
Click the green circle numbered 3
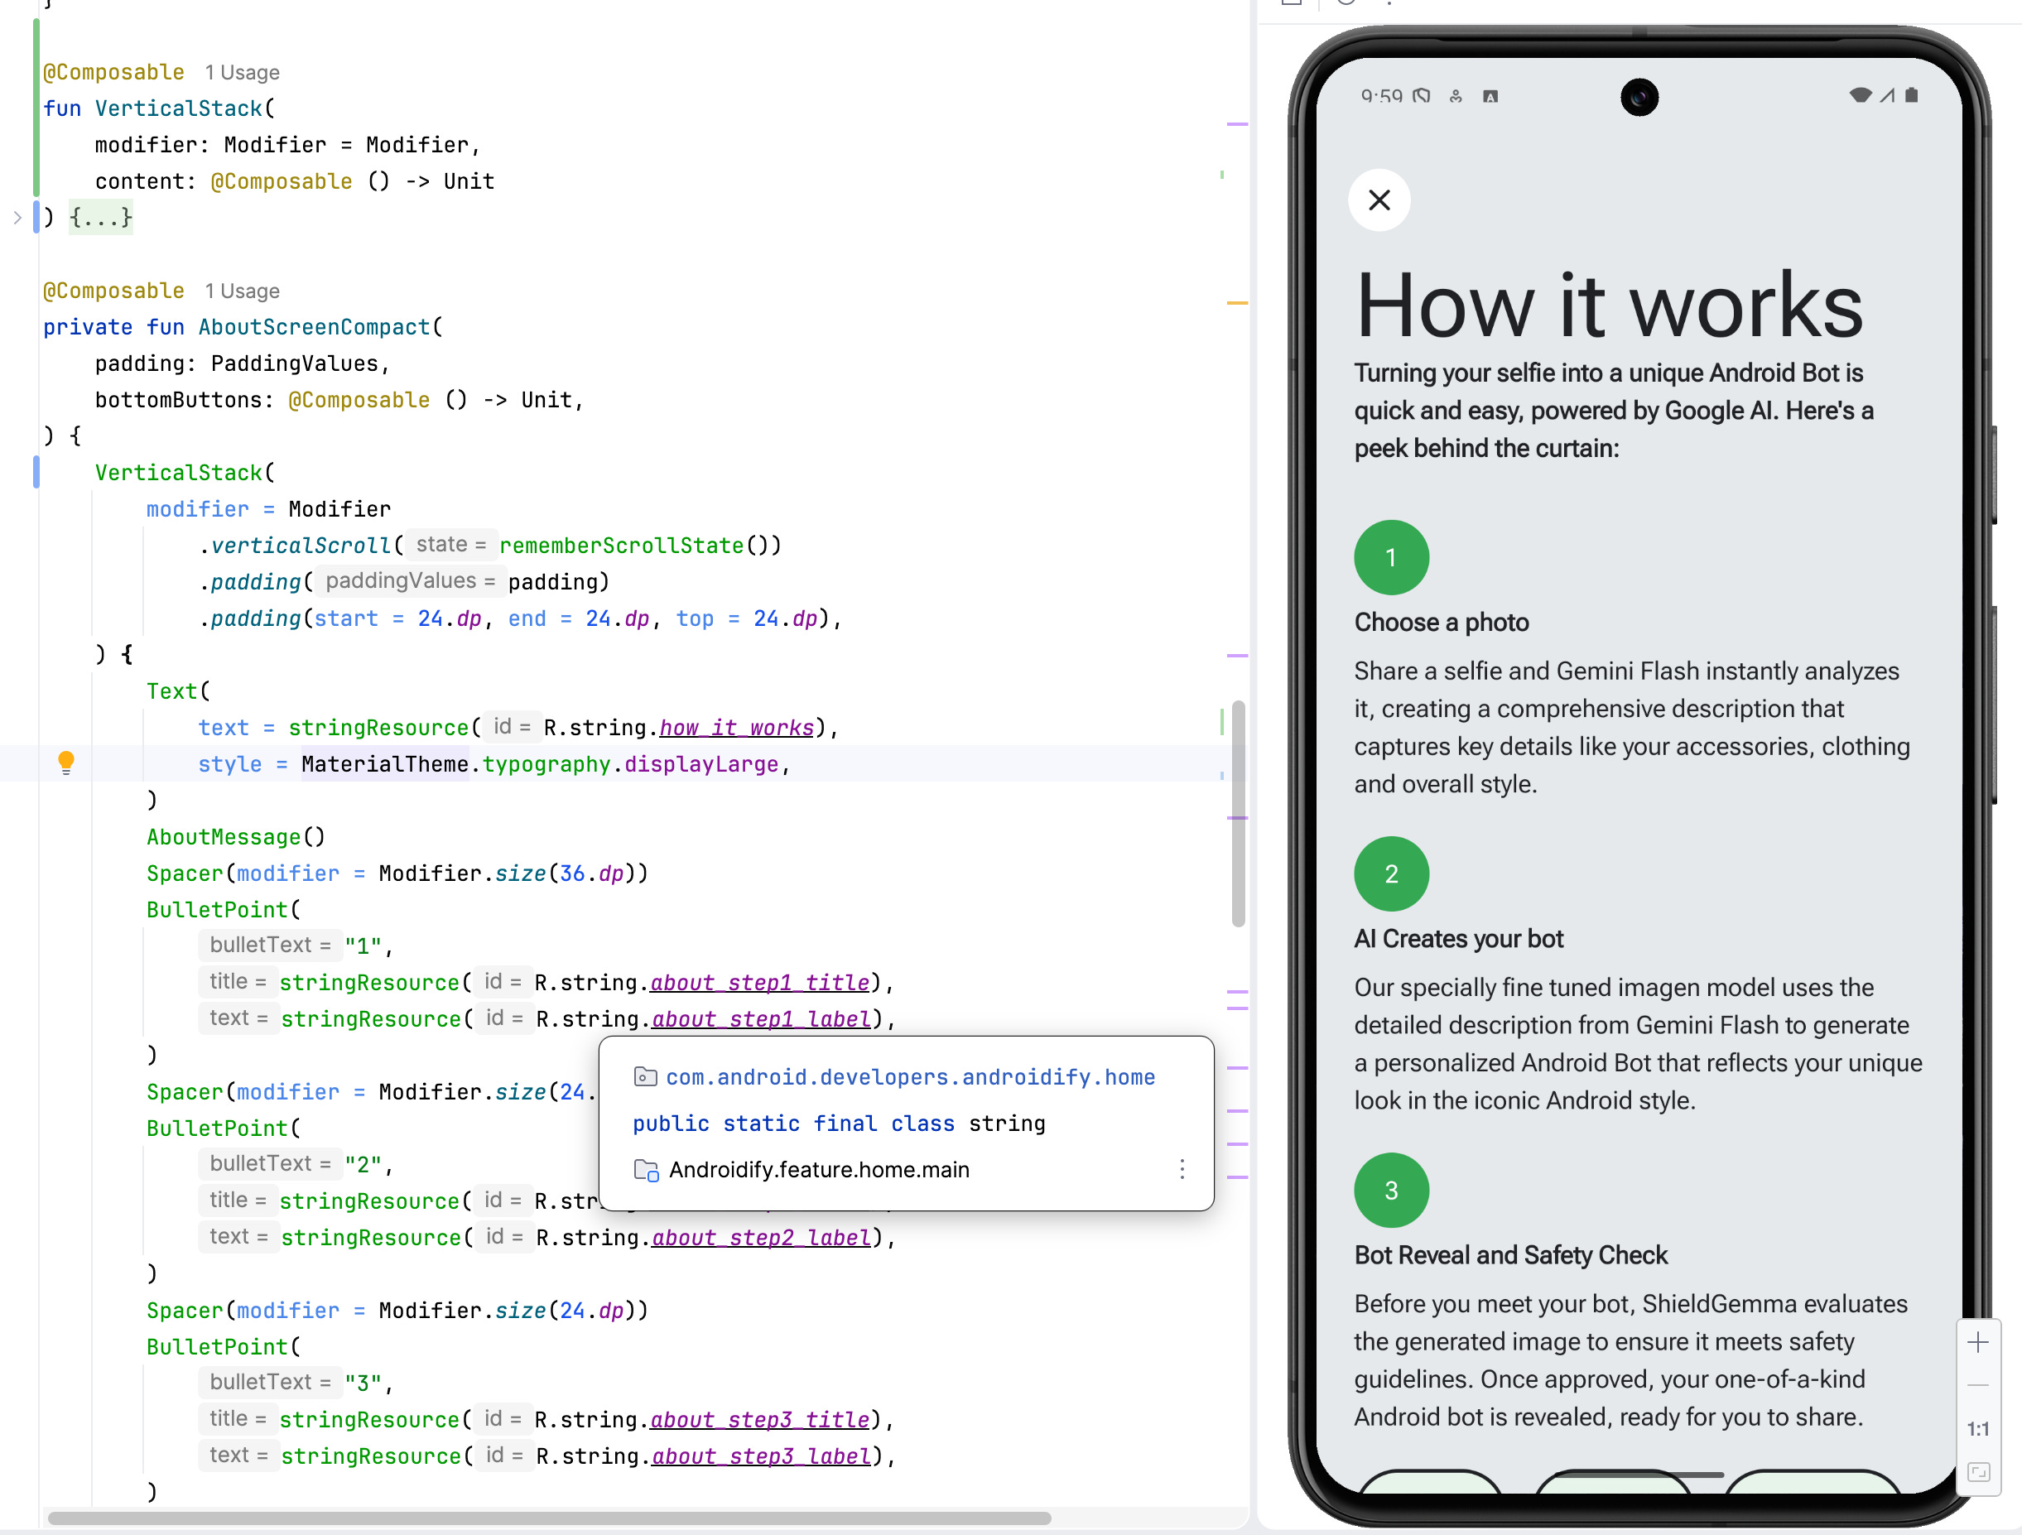1390,1190
